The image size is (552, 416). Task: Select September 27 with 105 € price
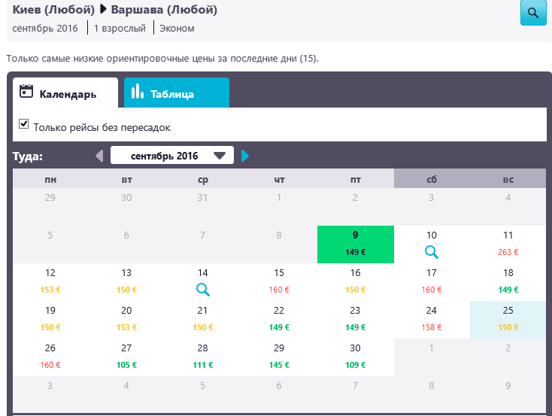[126, 357]
